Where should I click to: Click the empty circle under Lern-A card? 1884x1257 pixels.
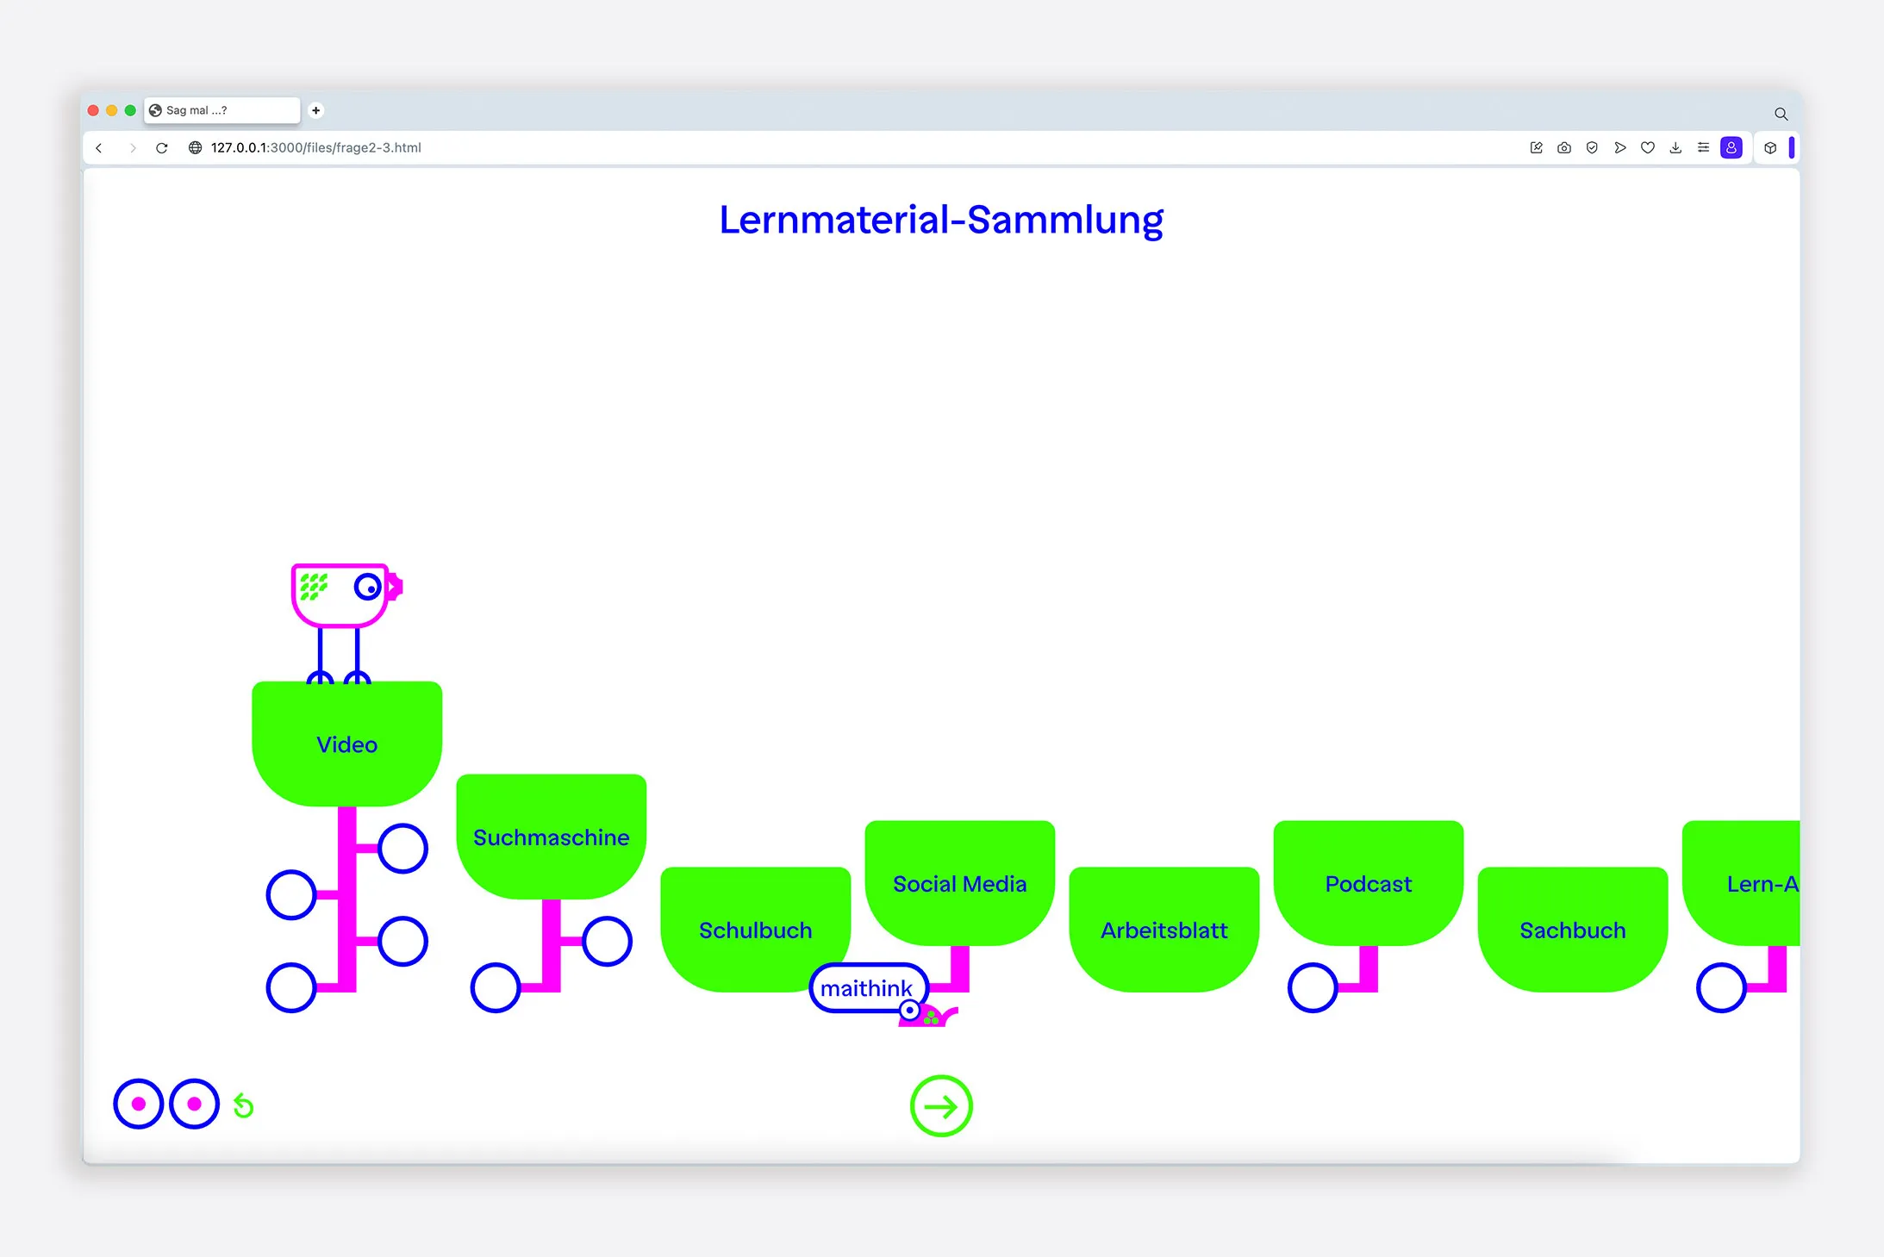[x=1721, y=987]
